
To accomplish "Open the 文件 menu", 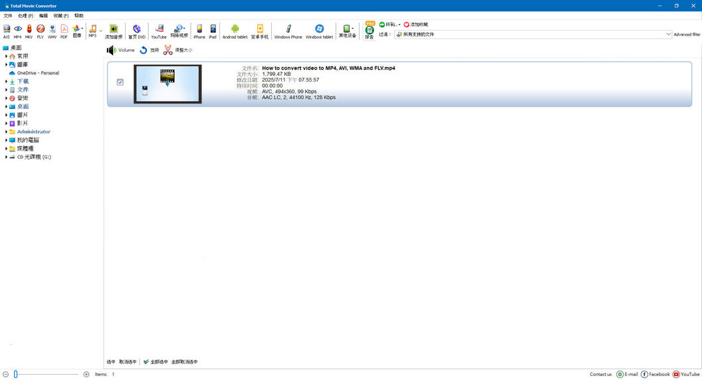I will click(x=8, y=16).
